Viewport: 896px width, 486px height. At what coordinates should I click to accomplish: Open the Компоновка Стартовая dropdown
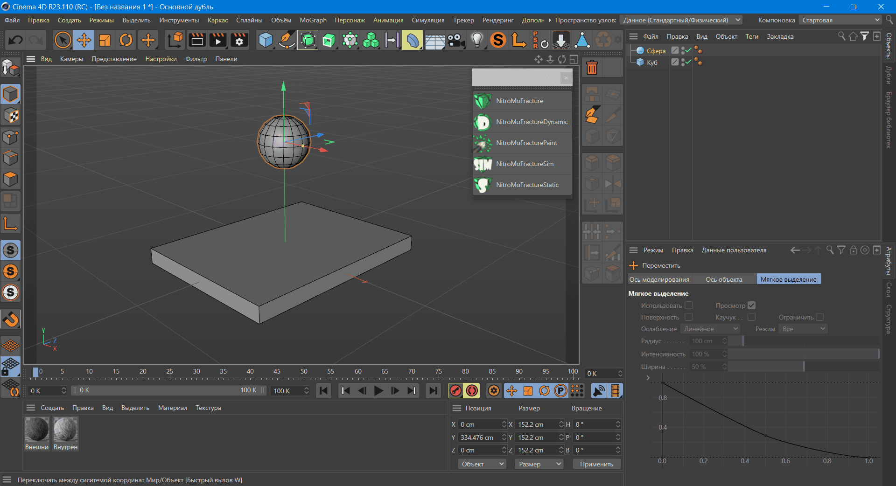tap(840, 20)
